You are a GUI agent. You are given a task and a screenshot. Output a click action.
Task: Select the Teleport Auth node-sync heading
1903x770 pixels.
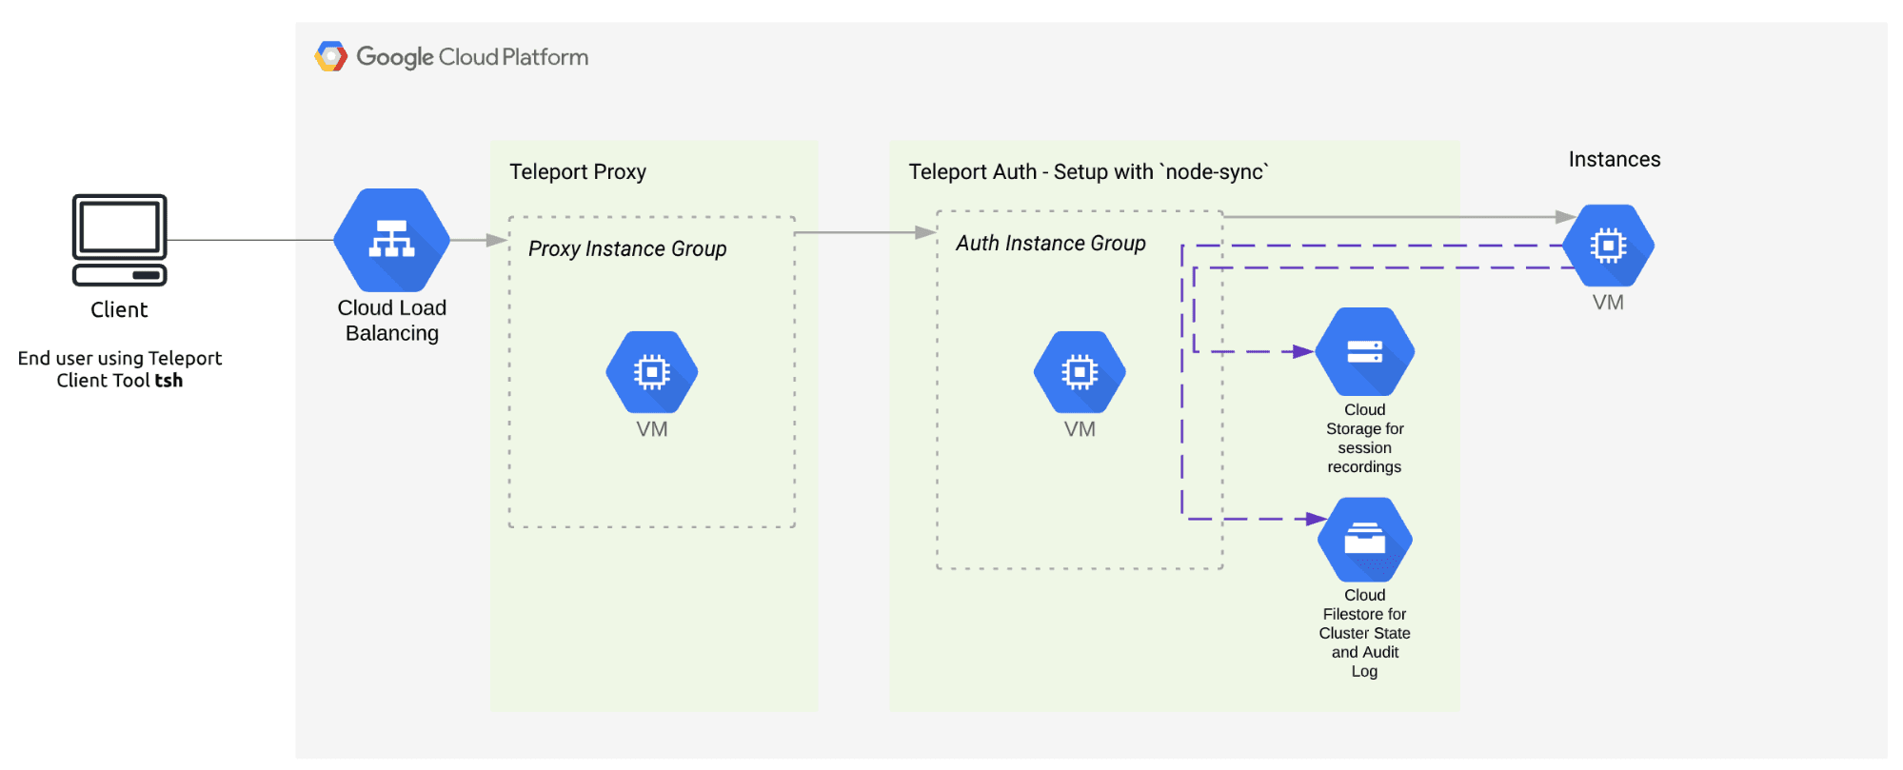pyautogui.click(x=1088, y=172)
